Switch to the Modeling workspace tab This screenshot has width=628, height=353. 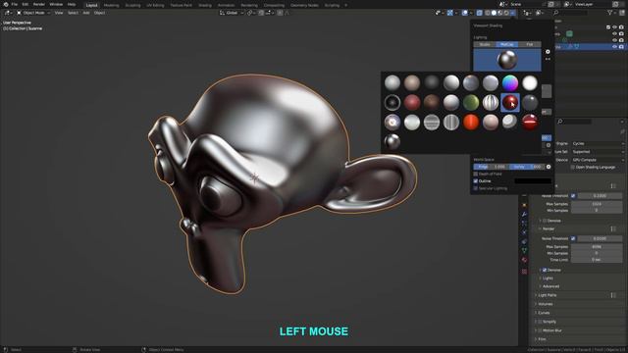(x=111, y=5)
